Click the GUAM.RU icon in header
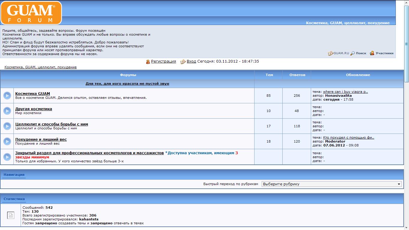Viewport: 409px width, 230px height. click(331, 53)
